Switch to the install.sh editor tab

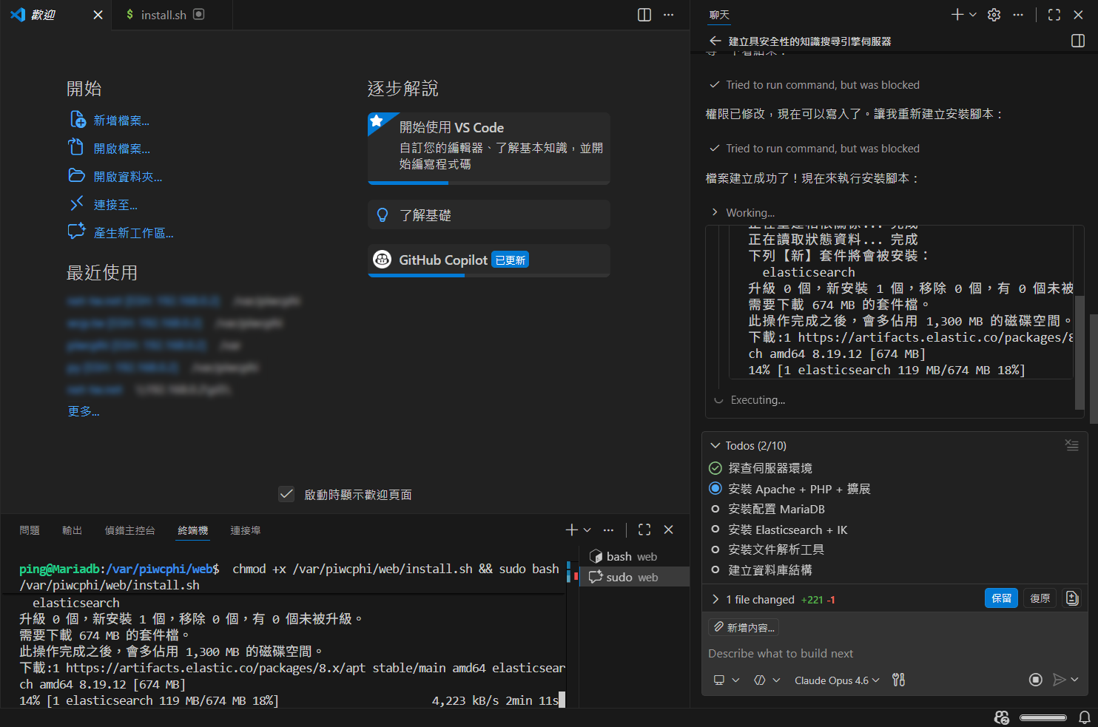point(164,14)
